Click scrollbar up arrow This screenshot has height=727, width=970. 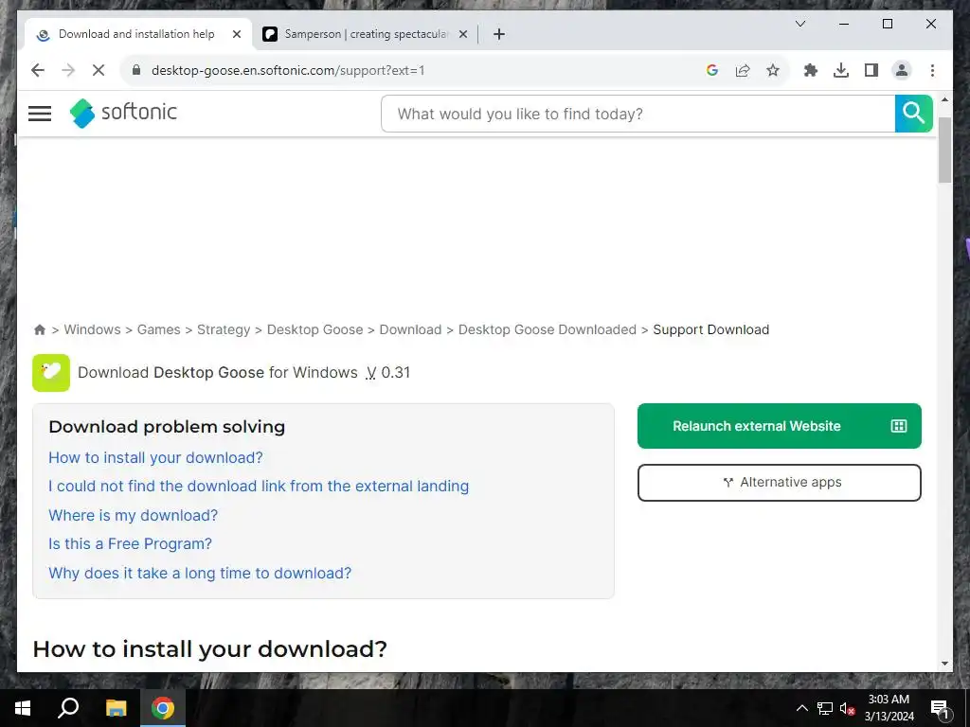pos(944,98)
